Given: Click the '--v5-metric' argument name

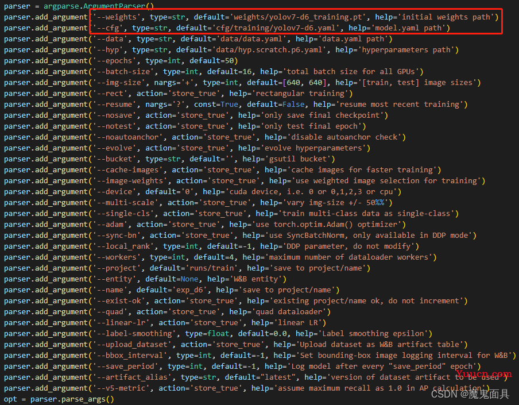Looking at the screenshot, I should pos(121,389).
